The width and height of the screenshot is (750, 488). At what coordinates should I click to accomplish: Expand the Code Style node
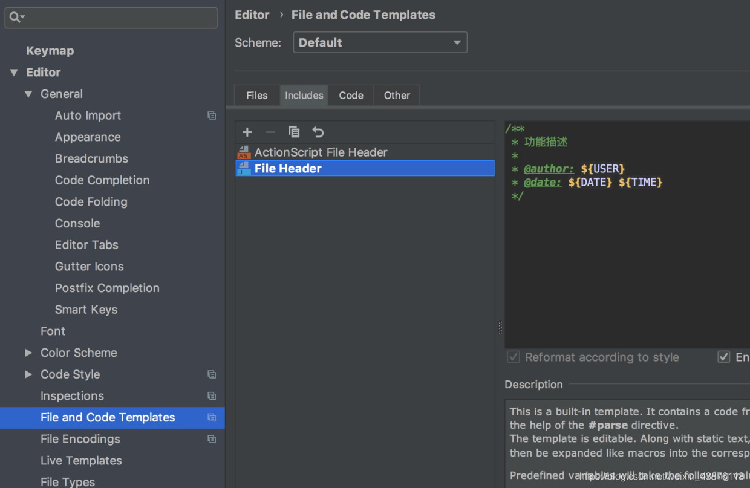coord(28,374)
